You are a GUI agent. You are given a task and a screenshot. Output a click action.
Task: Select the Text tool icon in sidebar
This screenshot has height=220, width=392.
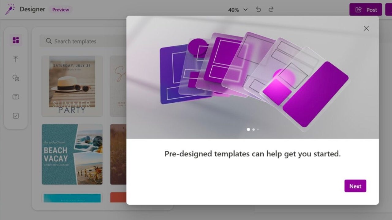point(16,97)
